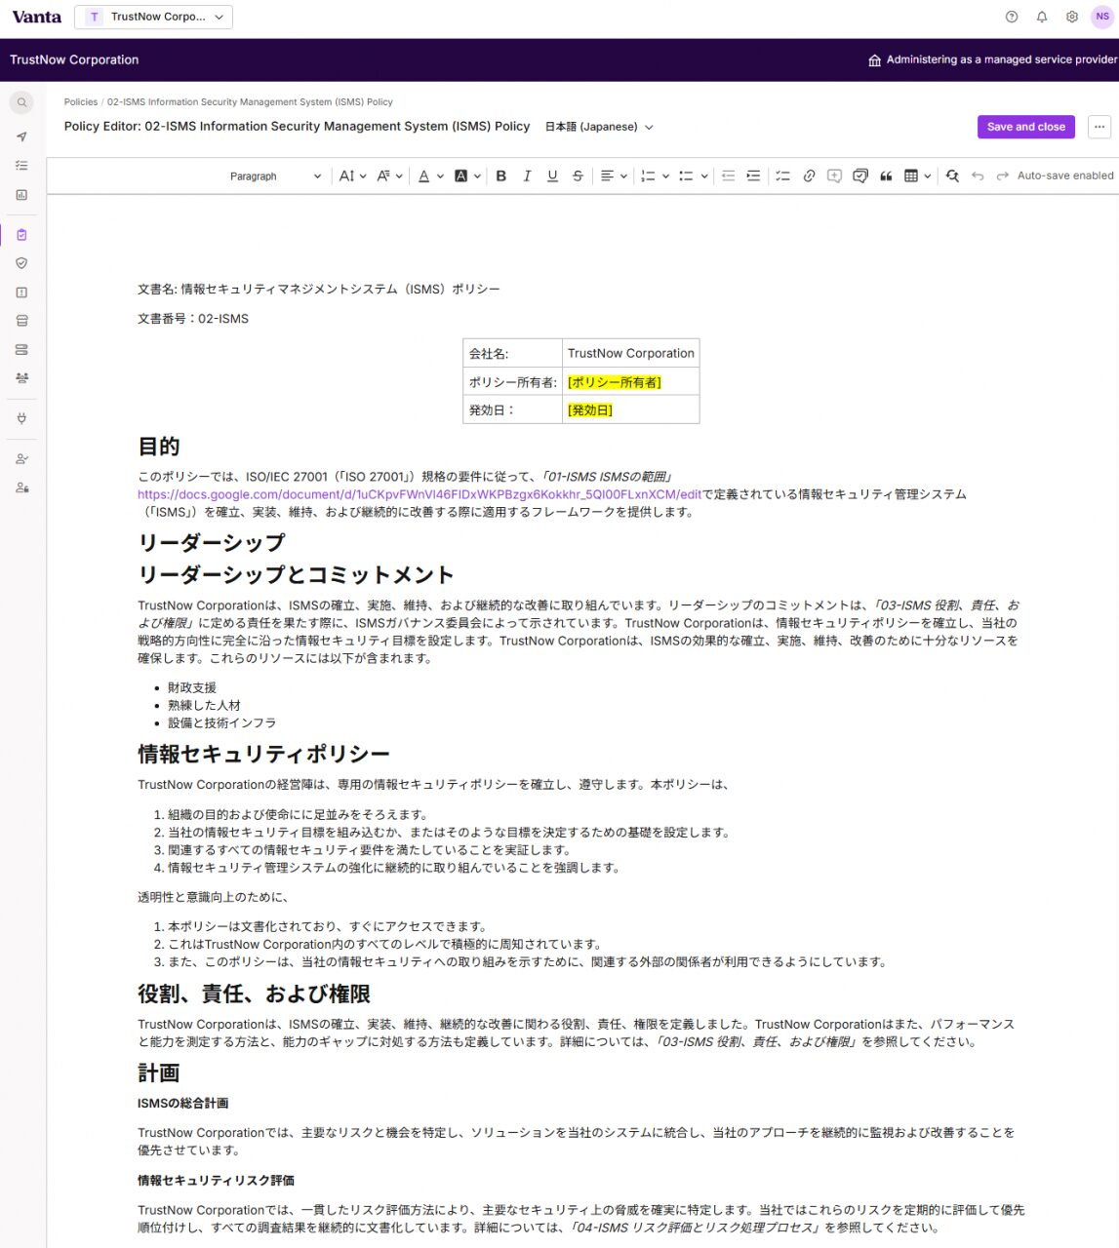Open the Paragraph style dropdown

point(275,176)
